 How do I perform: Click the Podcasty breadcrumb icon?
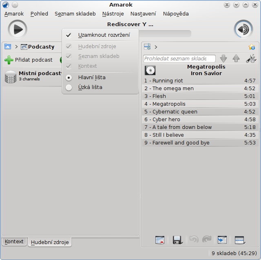coord(24,47)
